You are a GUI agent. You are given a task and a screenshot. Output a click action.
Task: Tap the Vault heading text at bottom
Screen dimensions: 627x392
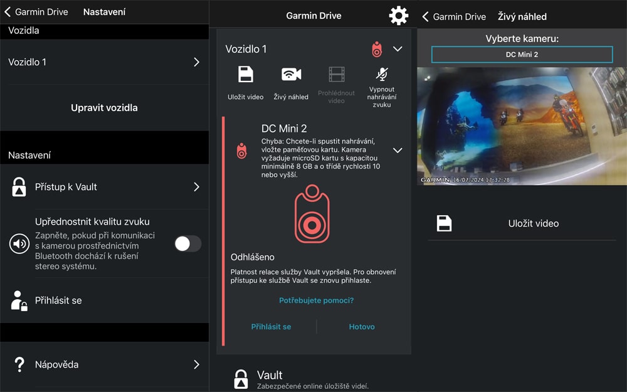click(x=270, y=375)
